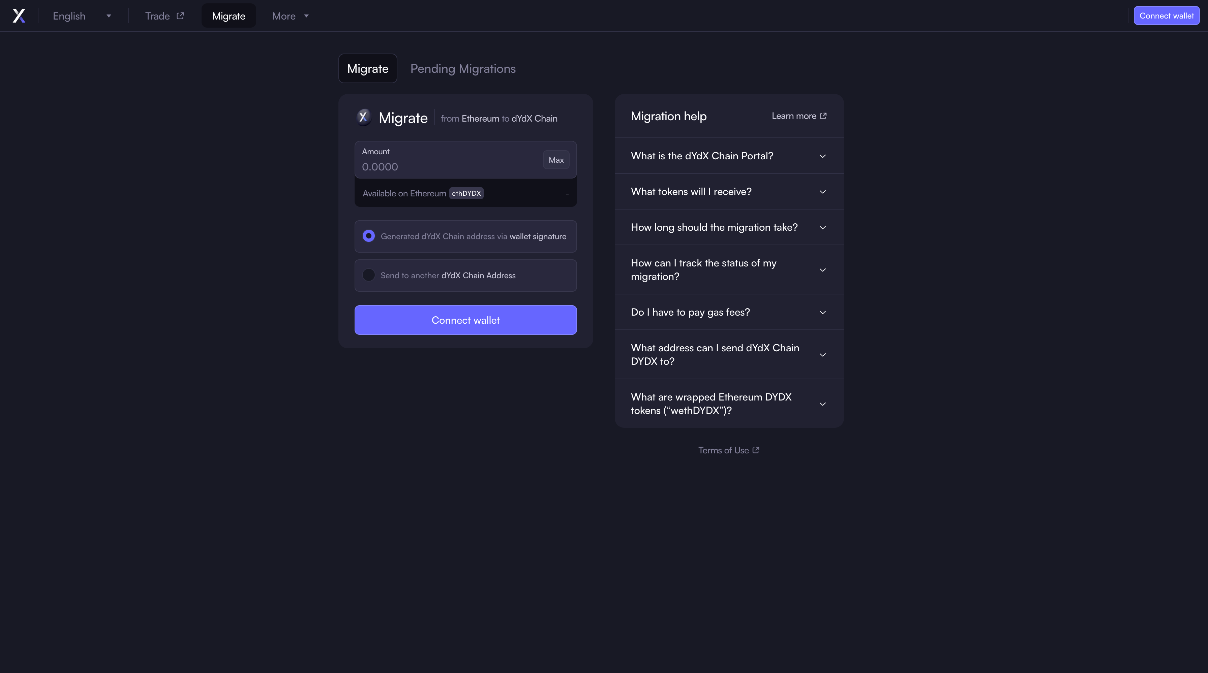Click the ethDYDX token badge
1208x673 pixels.
click(x=466, y=193)
